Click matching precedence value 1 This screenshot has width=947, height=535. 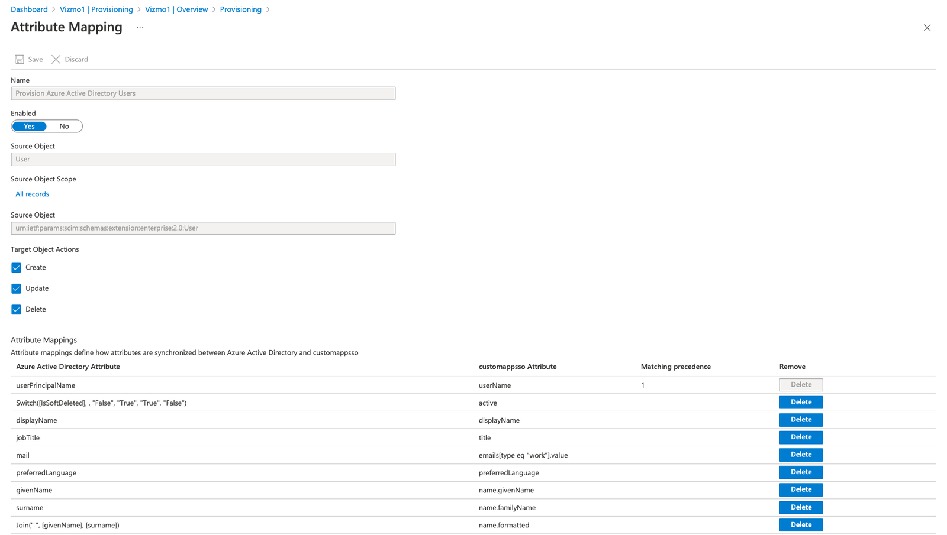click(643, 385)
